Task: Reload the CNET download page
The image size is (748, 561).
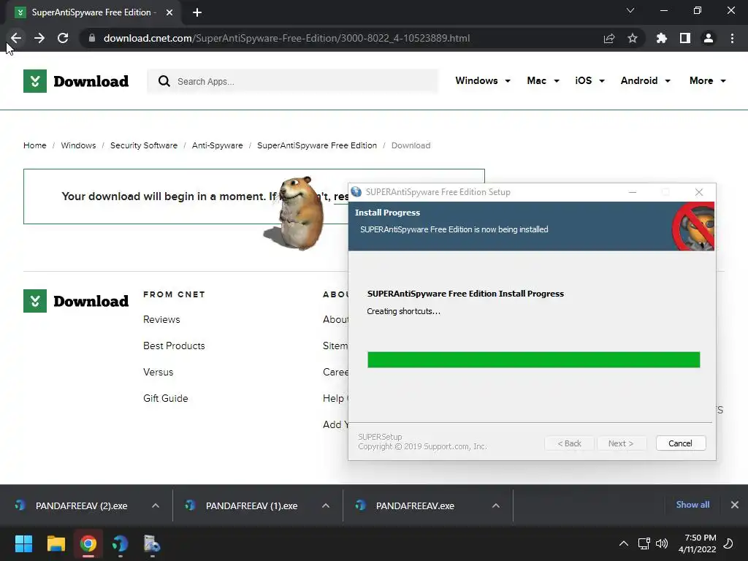Action: pos(63,38)
